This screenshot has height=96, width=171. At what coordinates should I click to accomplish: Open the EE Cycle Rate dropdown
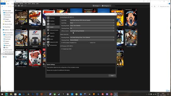click(92, 20)
